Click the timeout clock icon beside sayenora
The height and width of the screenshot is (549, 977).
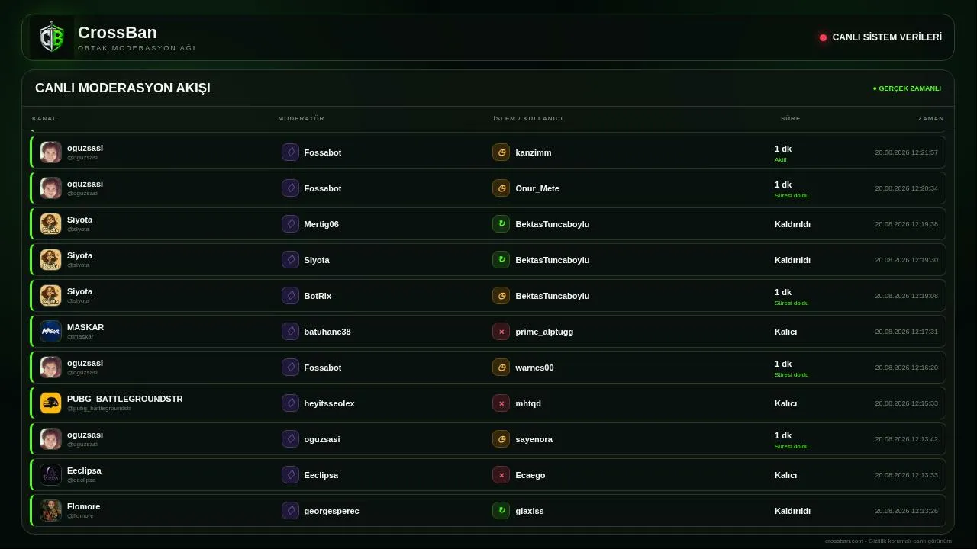501,439
